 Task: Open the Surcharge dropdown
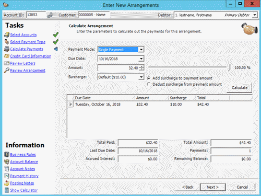coord(141,77)
